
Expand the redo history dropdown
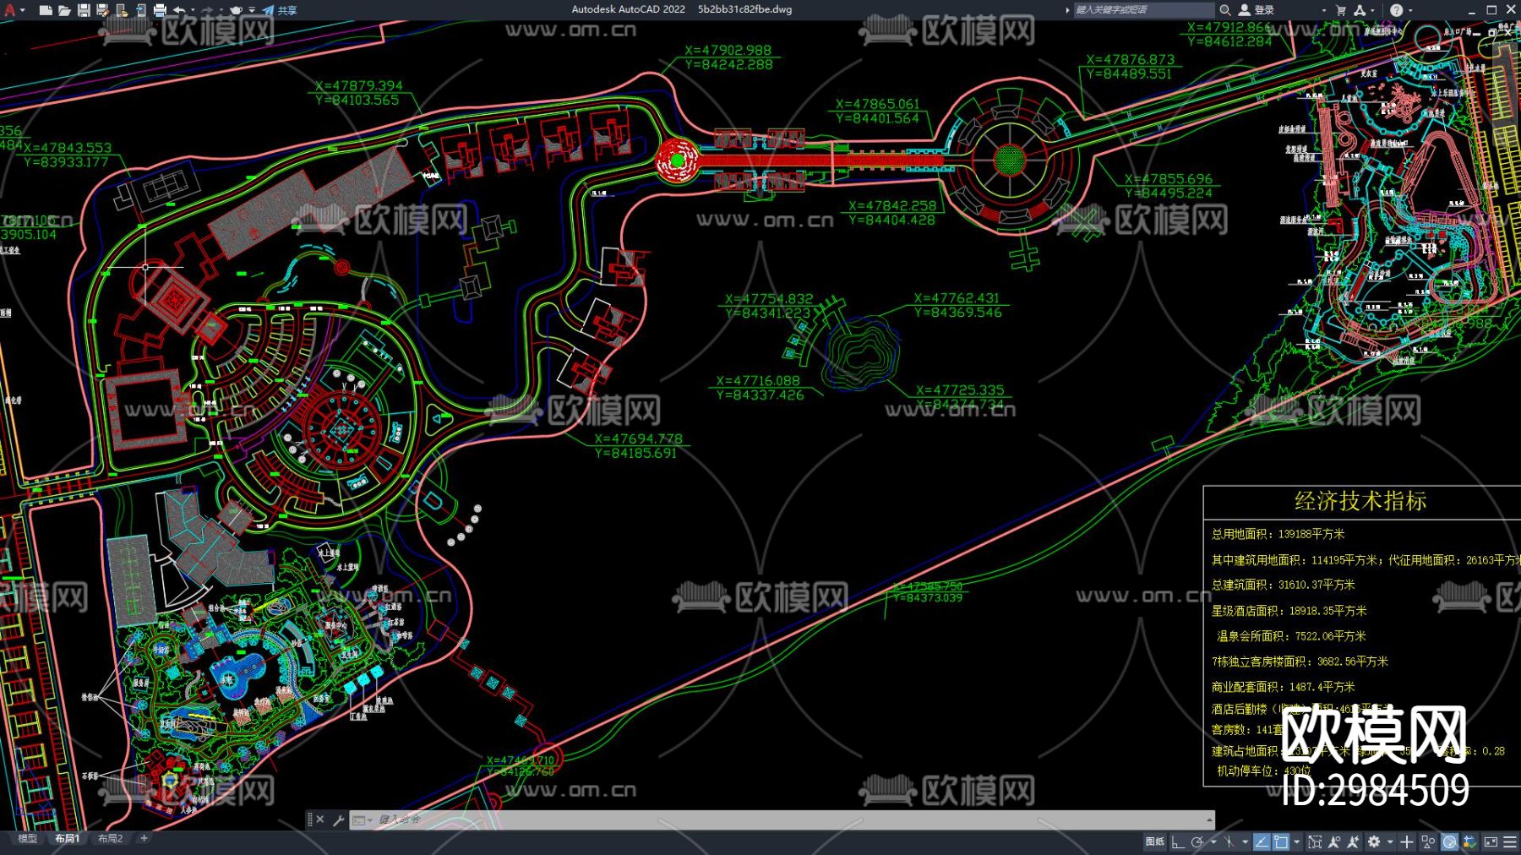[220, 10]
